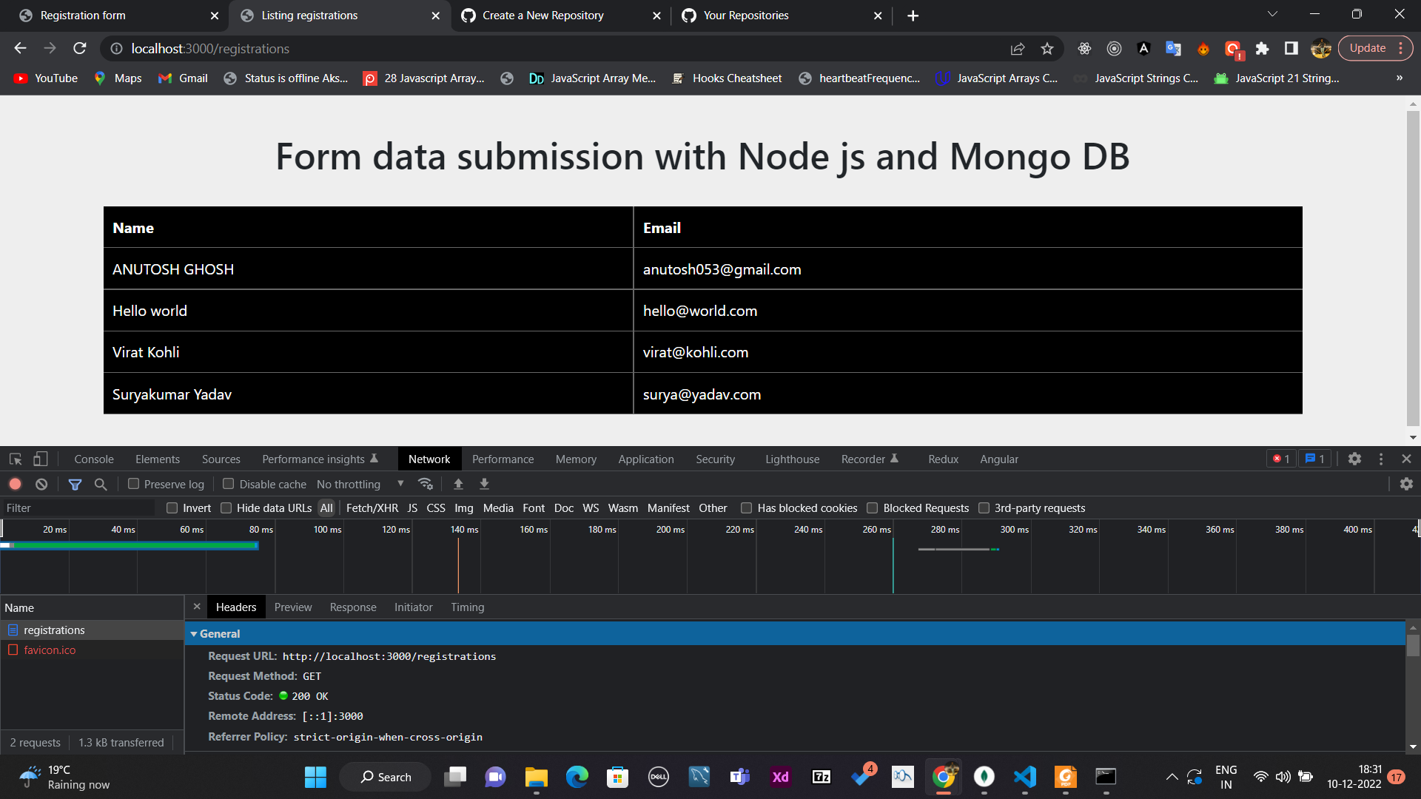The height and width of the screenshot is (799, 1421).
Task: Collapse the General headers section
Action: (x=194, y=633)
